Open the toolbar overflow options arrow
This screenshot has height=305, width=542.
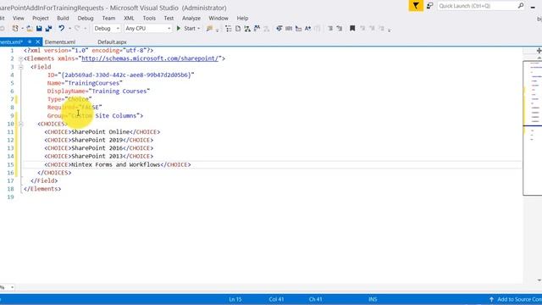coord(390,30)
